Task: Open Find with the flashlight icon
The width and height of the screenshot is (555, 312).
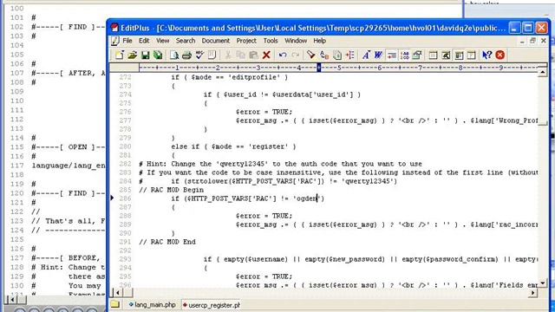Action: [x=310, y=55]
